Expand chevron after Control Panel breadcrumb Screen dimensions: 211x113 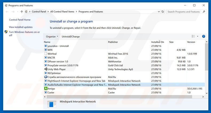click(48, 12)
